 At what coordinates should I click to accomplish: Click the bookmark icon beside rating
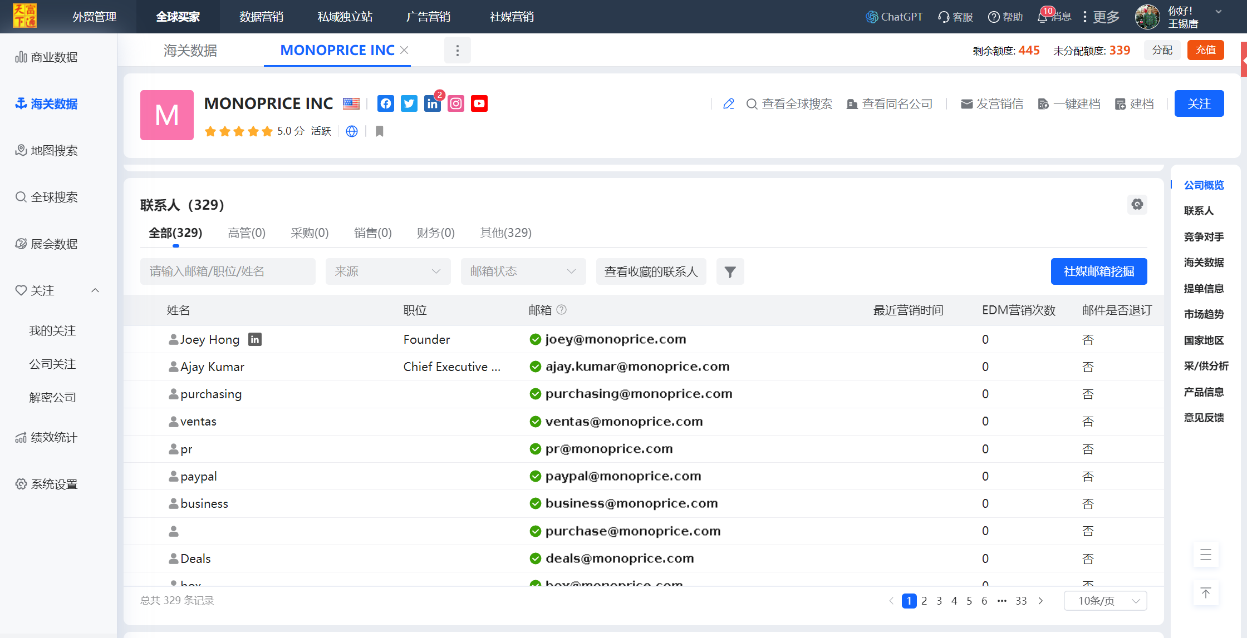(x=380, y=131)
